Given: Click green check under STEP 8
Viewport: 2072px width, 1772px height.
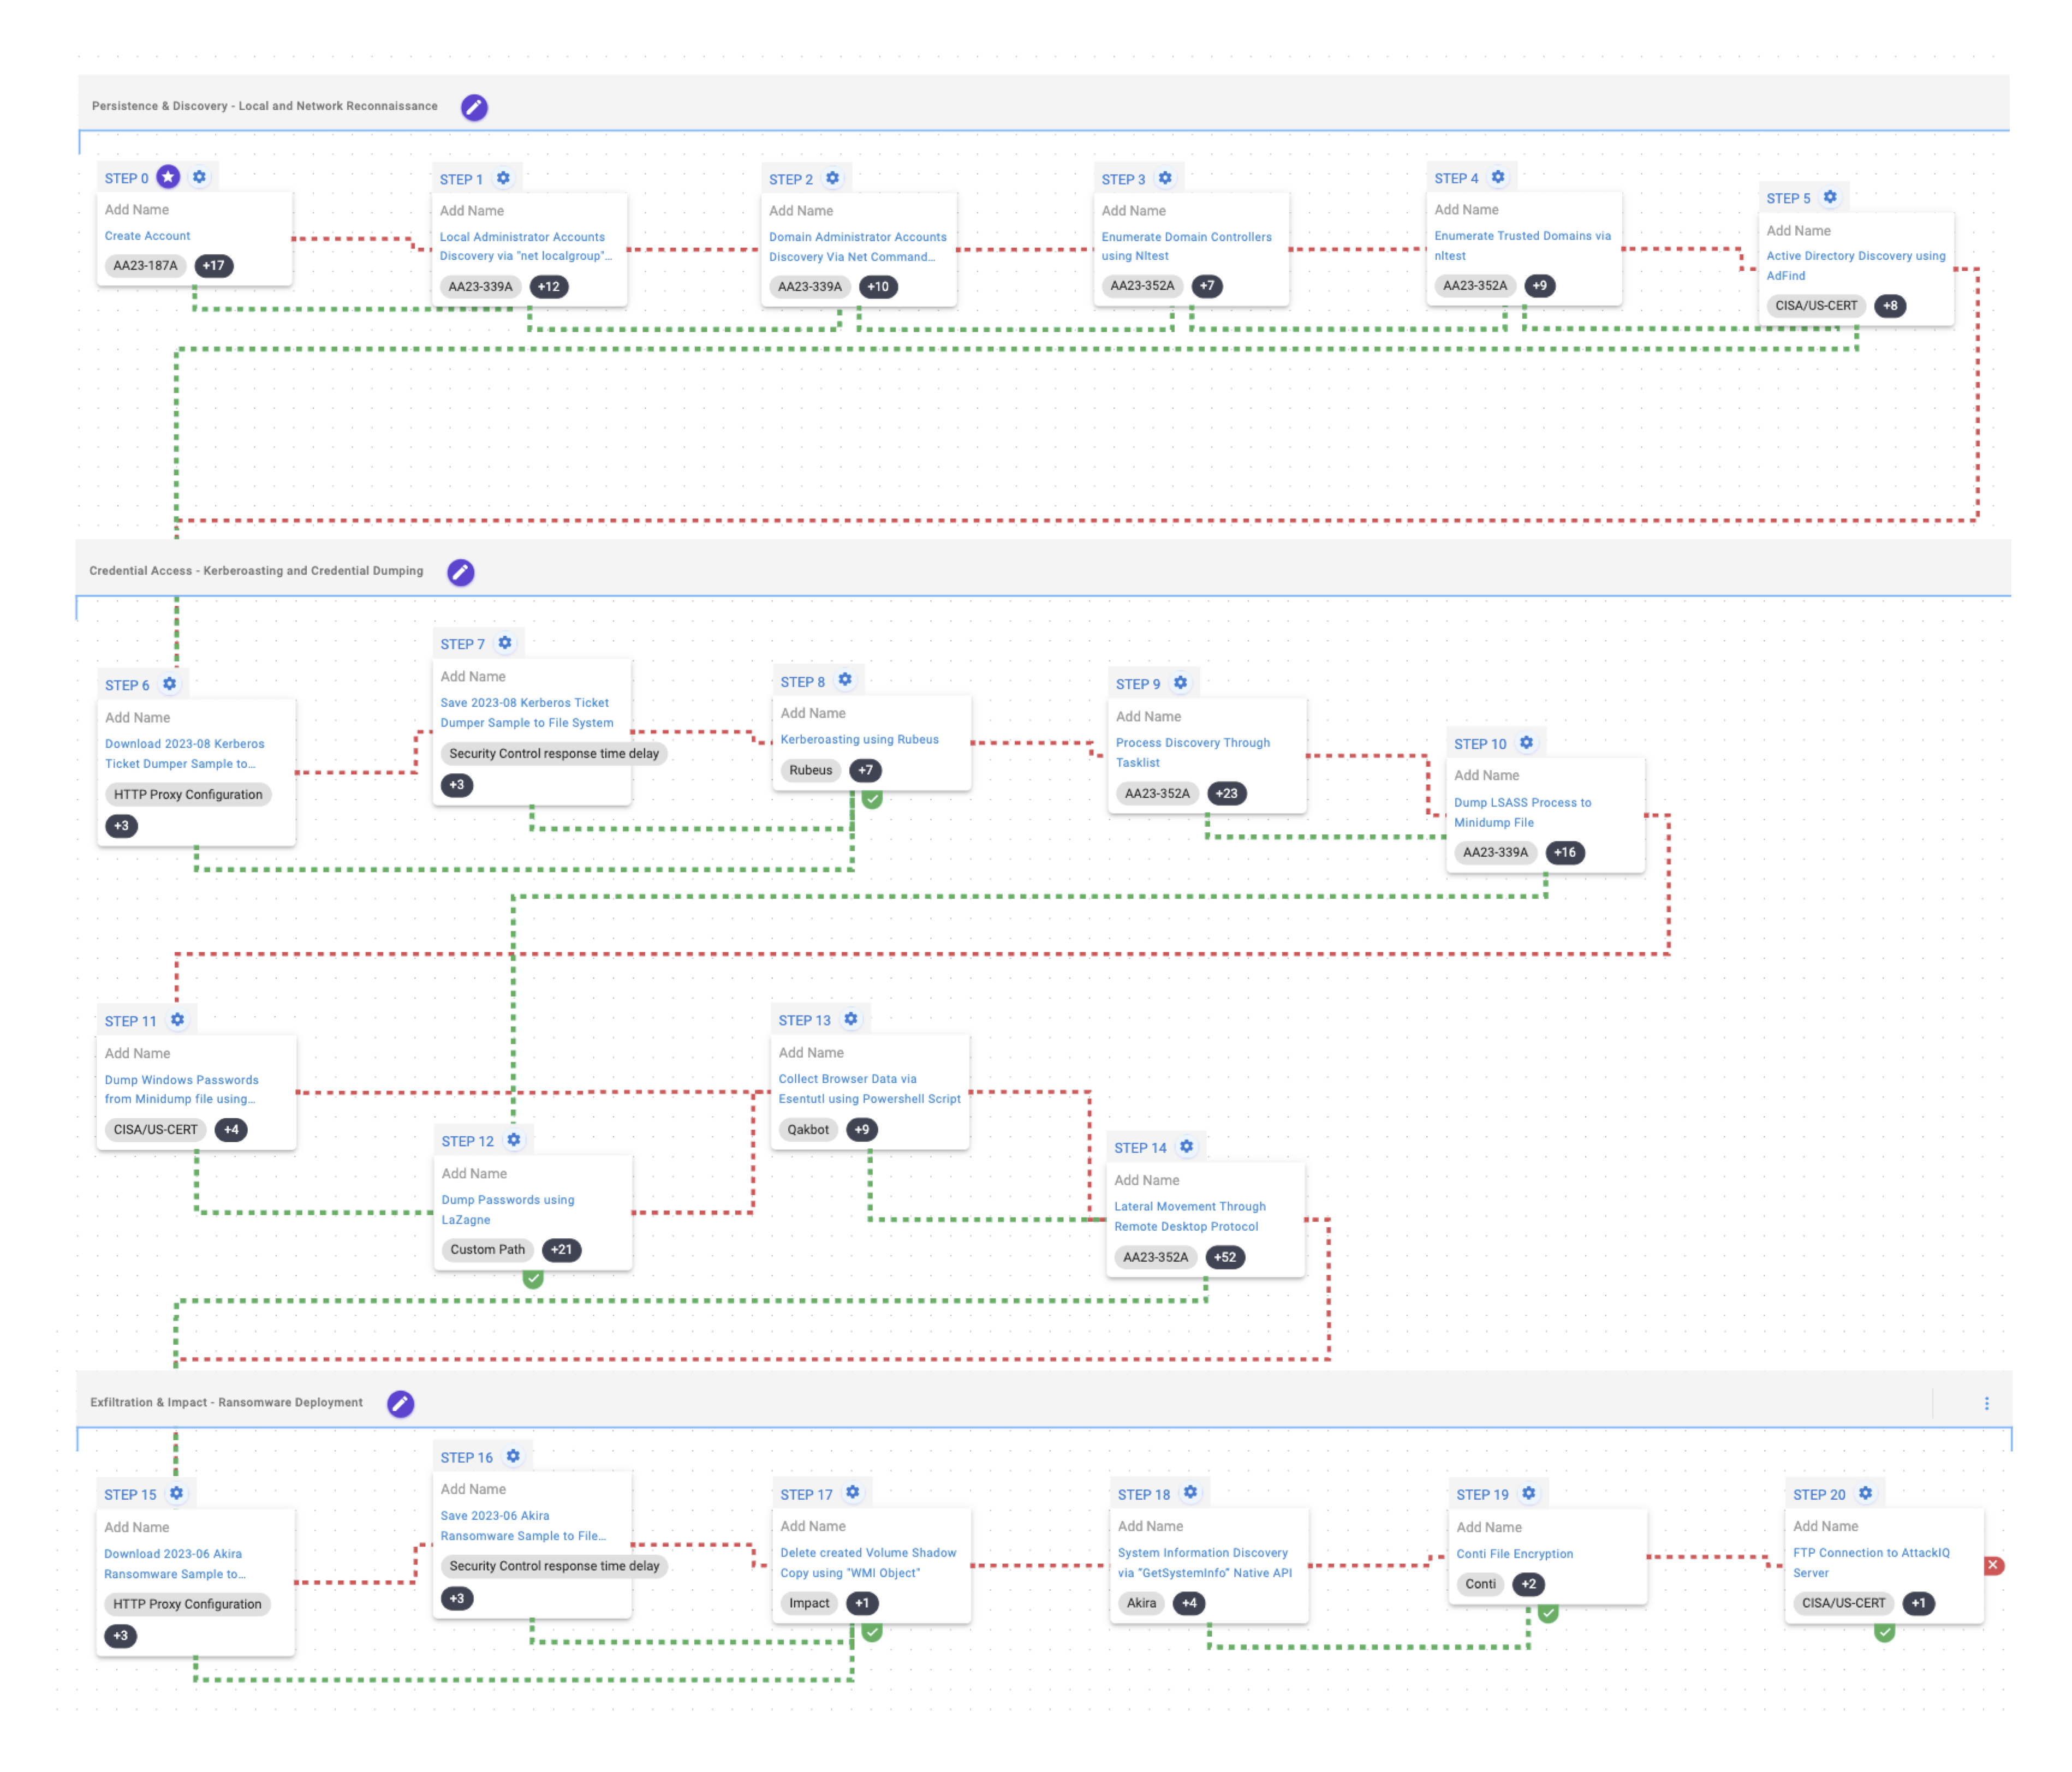Looking at the screenshot, I should click(872, 798).
